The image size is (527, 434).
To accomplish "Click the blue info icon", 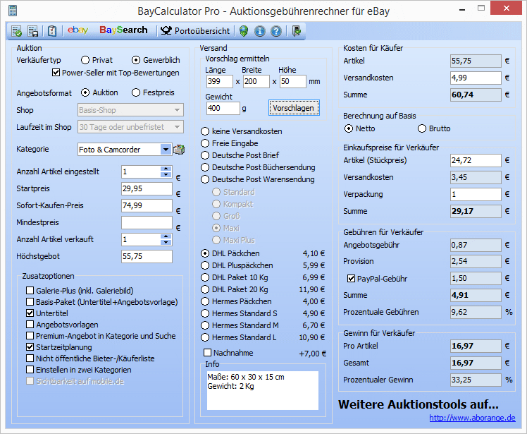I will click(260, 31).
